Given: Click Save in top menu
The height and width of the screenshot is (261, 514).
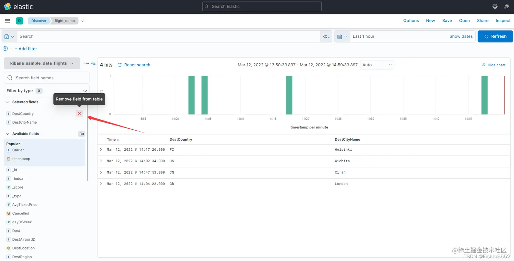Looking at the screenshot, I should click(447, 21).
